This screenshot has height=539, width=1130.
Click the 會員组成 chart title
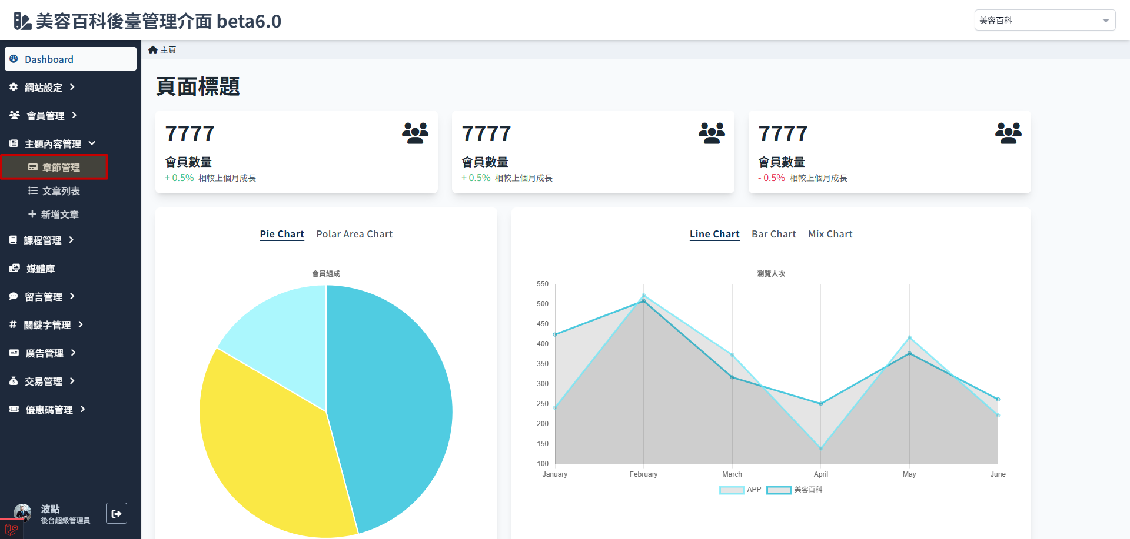(x=326, y=273)
